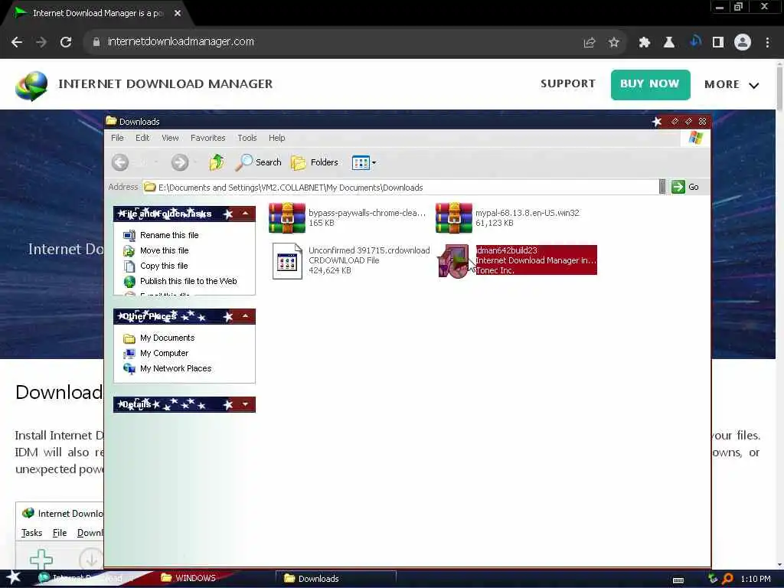Click Unconfirmed 391715.crdownload file name
This screenshot has width=784, height=588.
(369, 250)
